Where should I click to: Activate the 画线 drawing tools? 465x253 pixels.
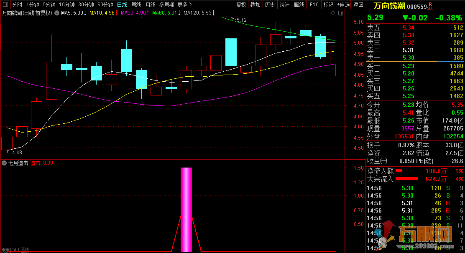(x=299, y=5)
